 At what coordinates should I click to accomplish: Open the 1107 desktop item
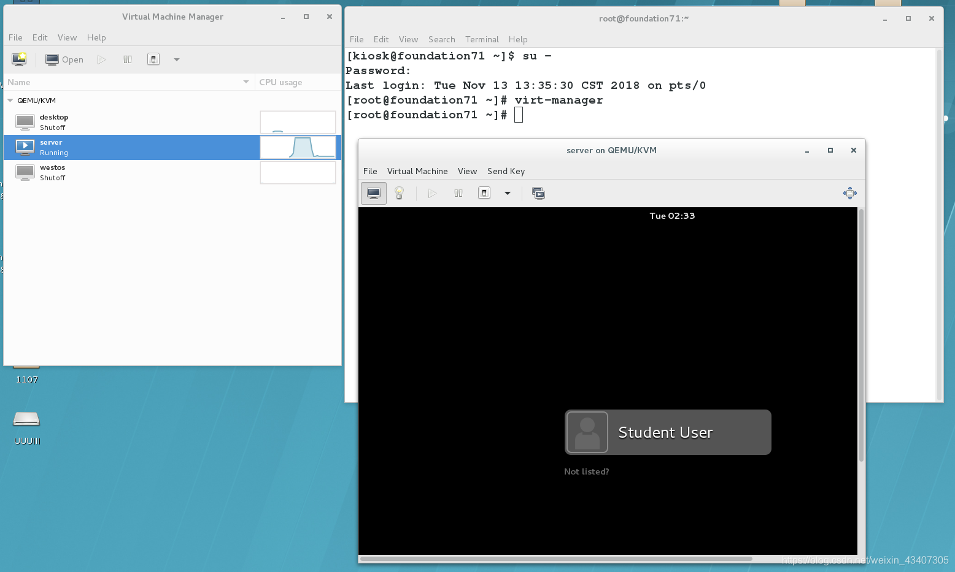tap(27, 375)
